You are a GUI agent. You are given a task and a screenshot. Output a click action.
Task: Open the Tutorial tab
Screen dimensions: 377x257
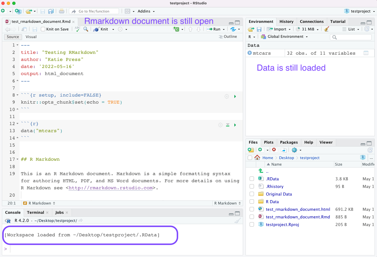click(x=338, y=21)
